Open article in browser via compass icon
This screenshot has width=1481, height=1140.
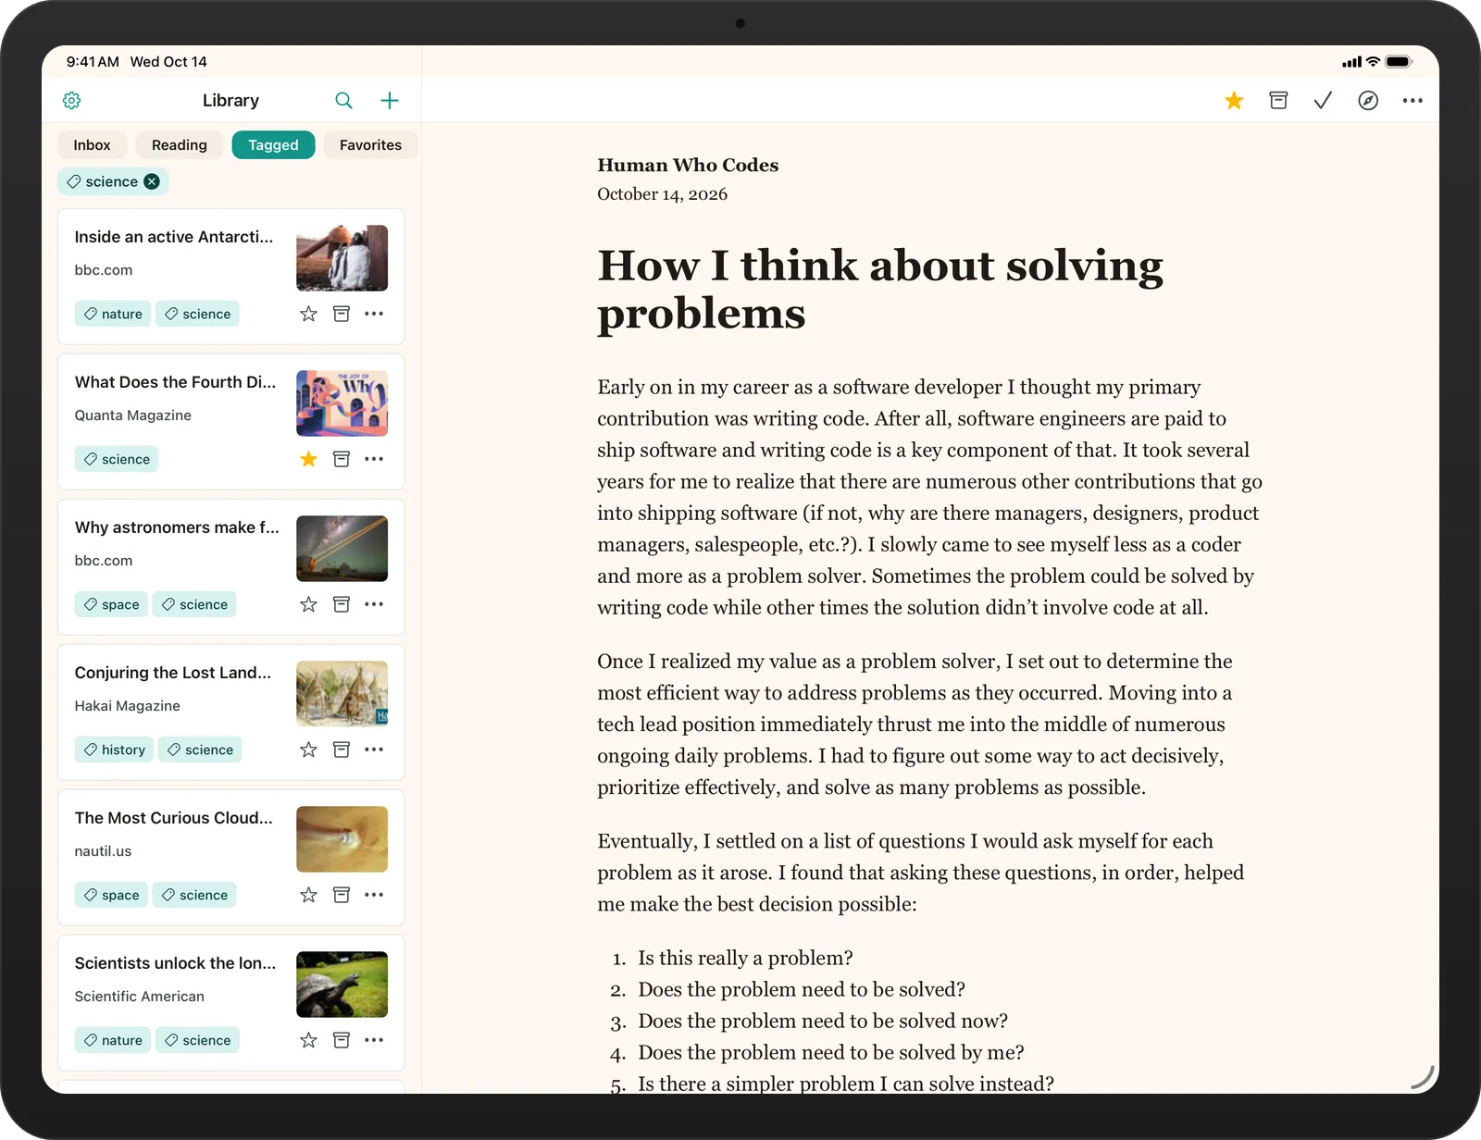pos(1368,100)
